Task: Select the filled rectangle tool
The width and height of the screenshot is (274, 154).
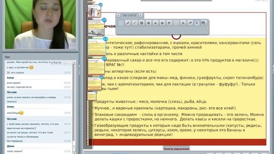Action: point(142,23)
